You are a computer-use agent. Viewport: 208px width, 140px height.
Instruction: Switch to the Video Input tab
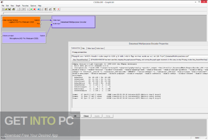tap(91, 48)
